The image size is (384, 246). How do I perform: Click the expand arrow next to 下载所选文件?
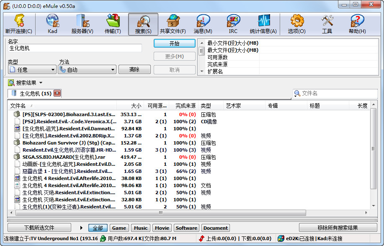(81, 228)
